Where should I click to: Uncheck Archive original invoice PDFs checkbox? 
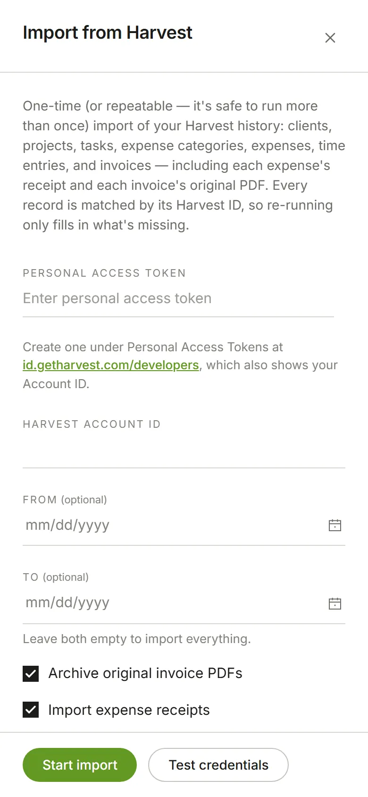[x=31, y=674]
